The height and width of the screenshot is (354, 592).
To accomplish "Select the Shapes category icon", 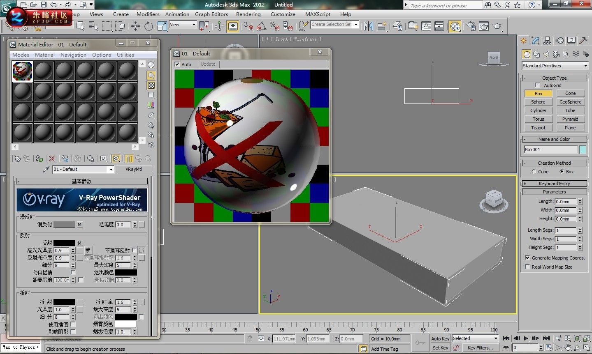I will coord(536,54).
